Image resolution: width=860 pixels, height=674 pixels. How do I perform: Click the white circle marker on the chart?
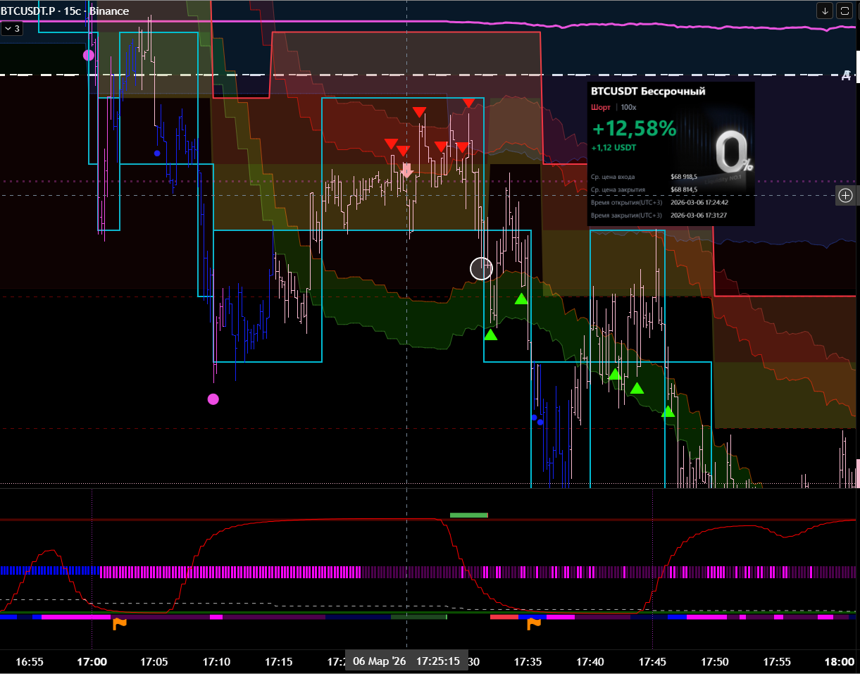click(481, 268)
